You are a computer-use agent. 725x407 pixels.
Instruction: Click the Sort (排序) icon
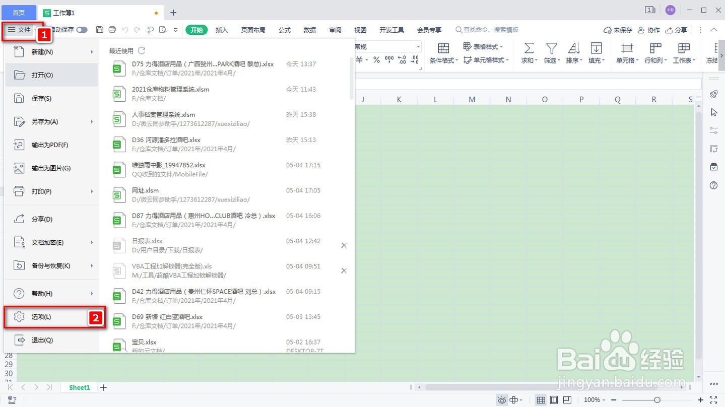[x=573, y=53]
